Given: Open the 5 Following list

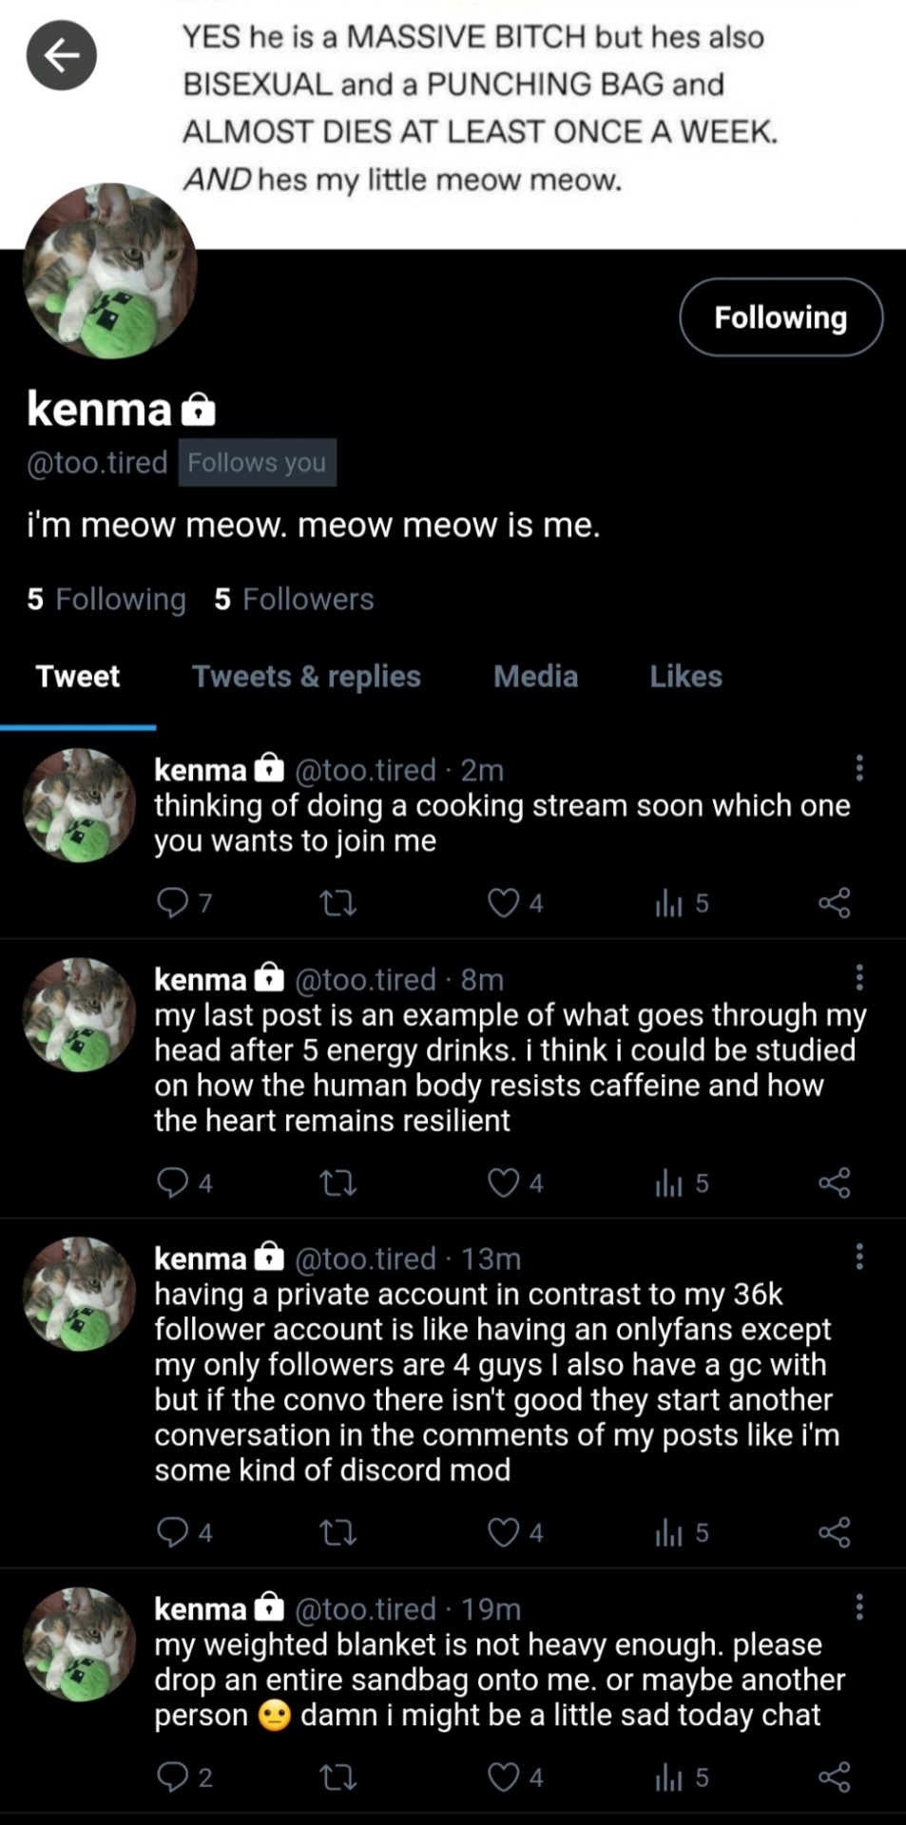Looking at the screenshot, I should (106, 600).
